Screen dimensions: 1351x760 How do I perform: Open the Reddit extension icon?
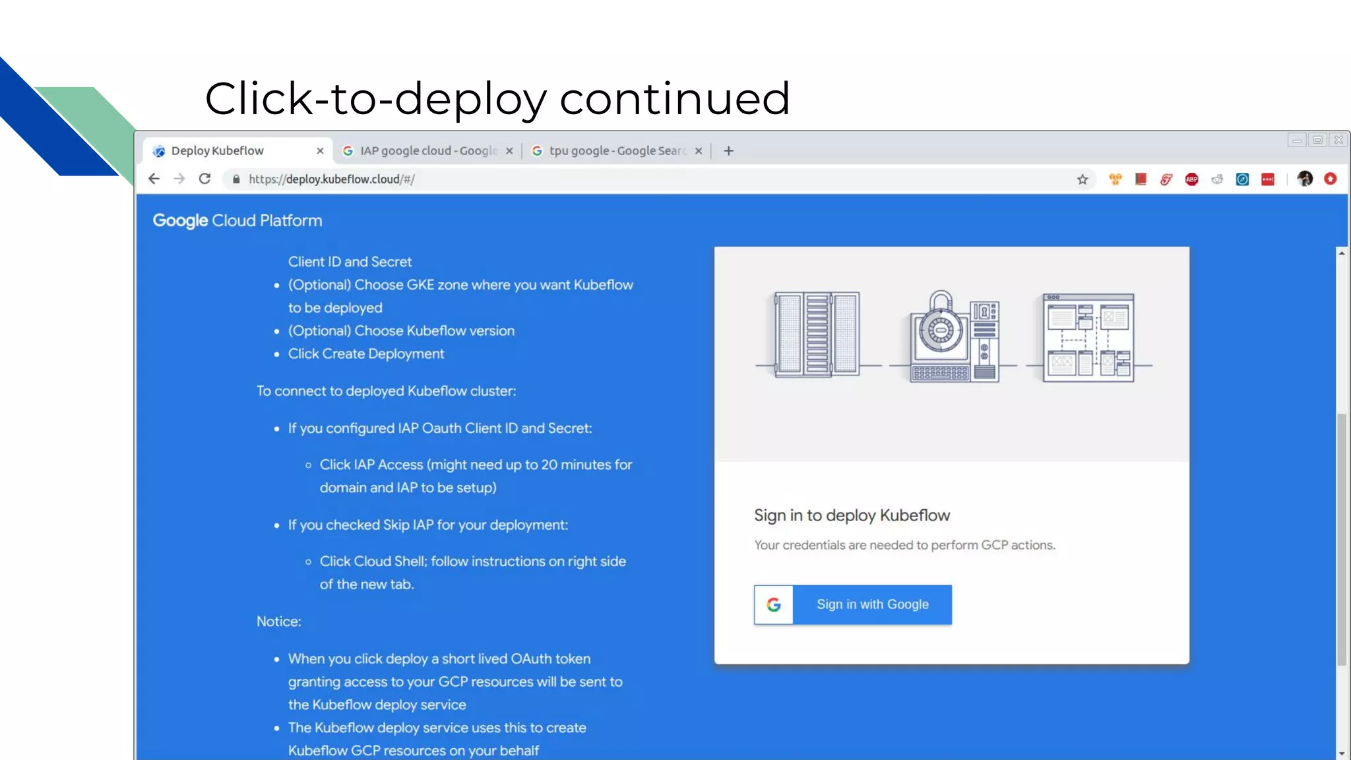coord(1217,179)
